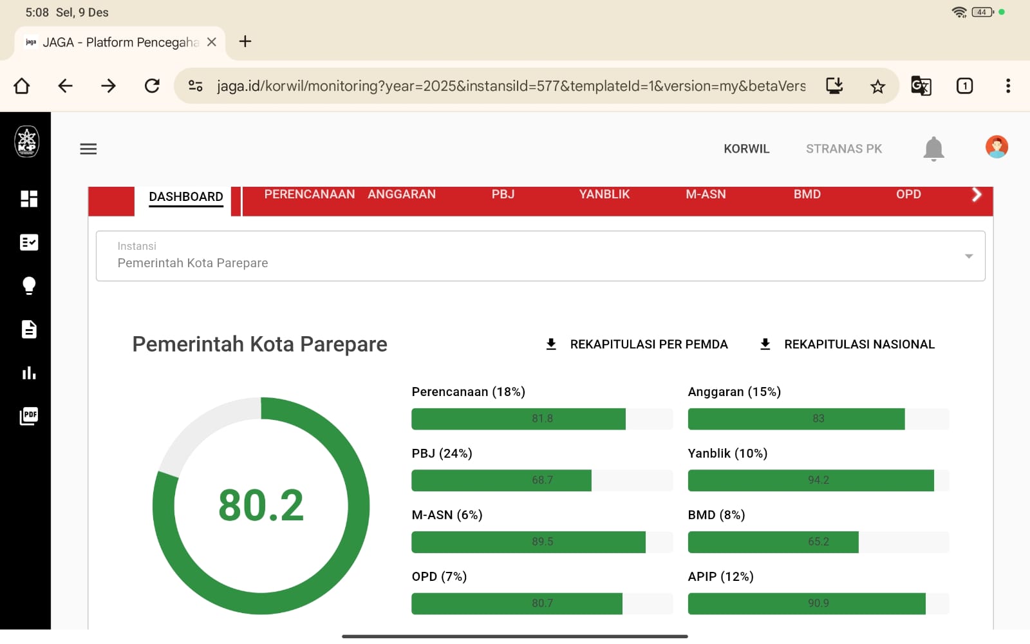Open the hamburger navigation menu
Screen dimensions: 1030x644
(x=88, y=149)
